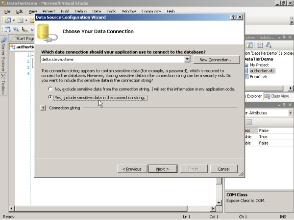Screen dimensions: 294x220
Task: Open the Debug menu
Action: click(x=81, y=11)
